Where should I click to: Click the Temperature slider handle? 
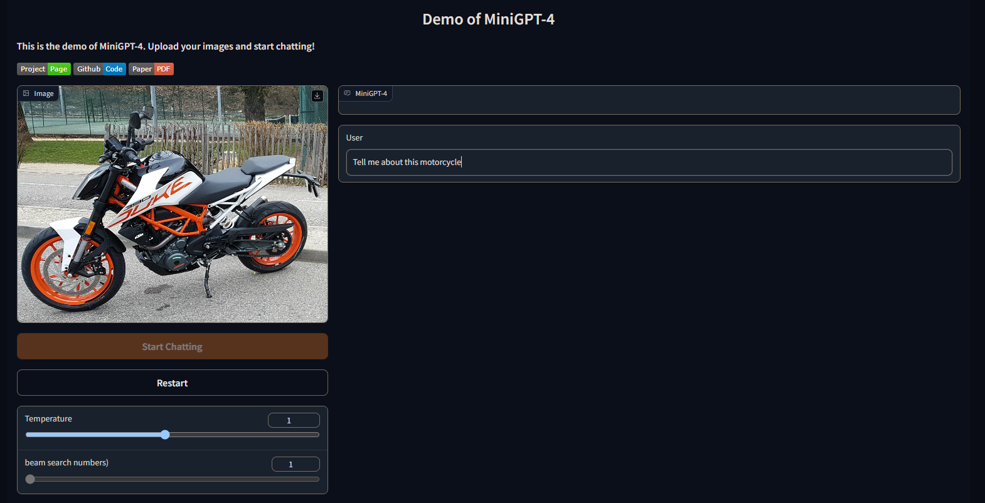pos(165,435)
